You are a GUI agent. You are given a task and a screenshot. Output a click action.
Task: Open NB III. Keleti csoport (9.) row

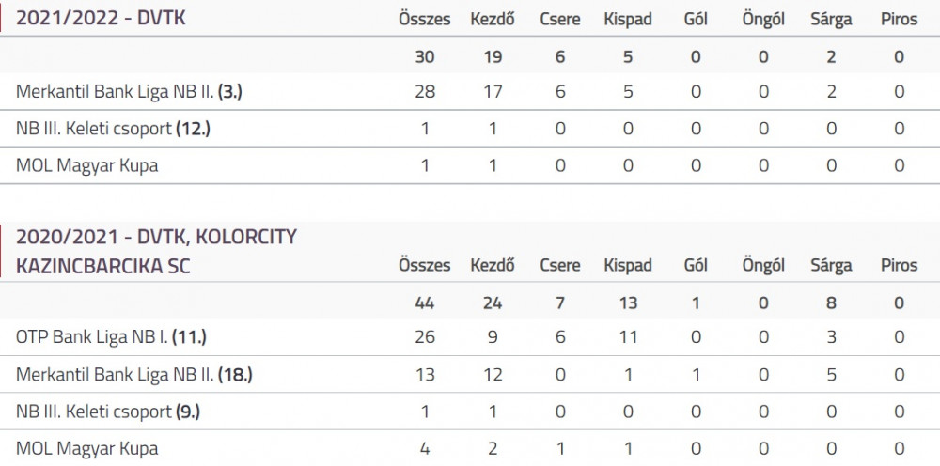(x=470, y=412)
